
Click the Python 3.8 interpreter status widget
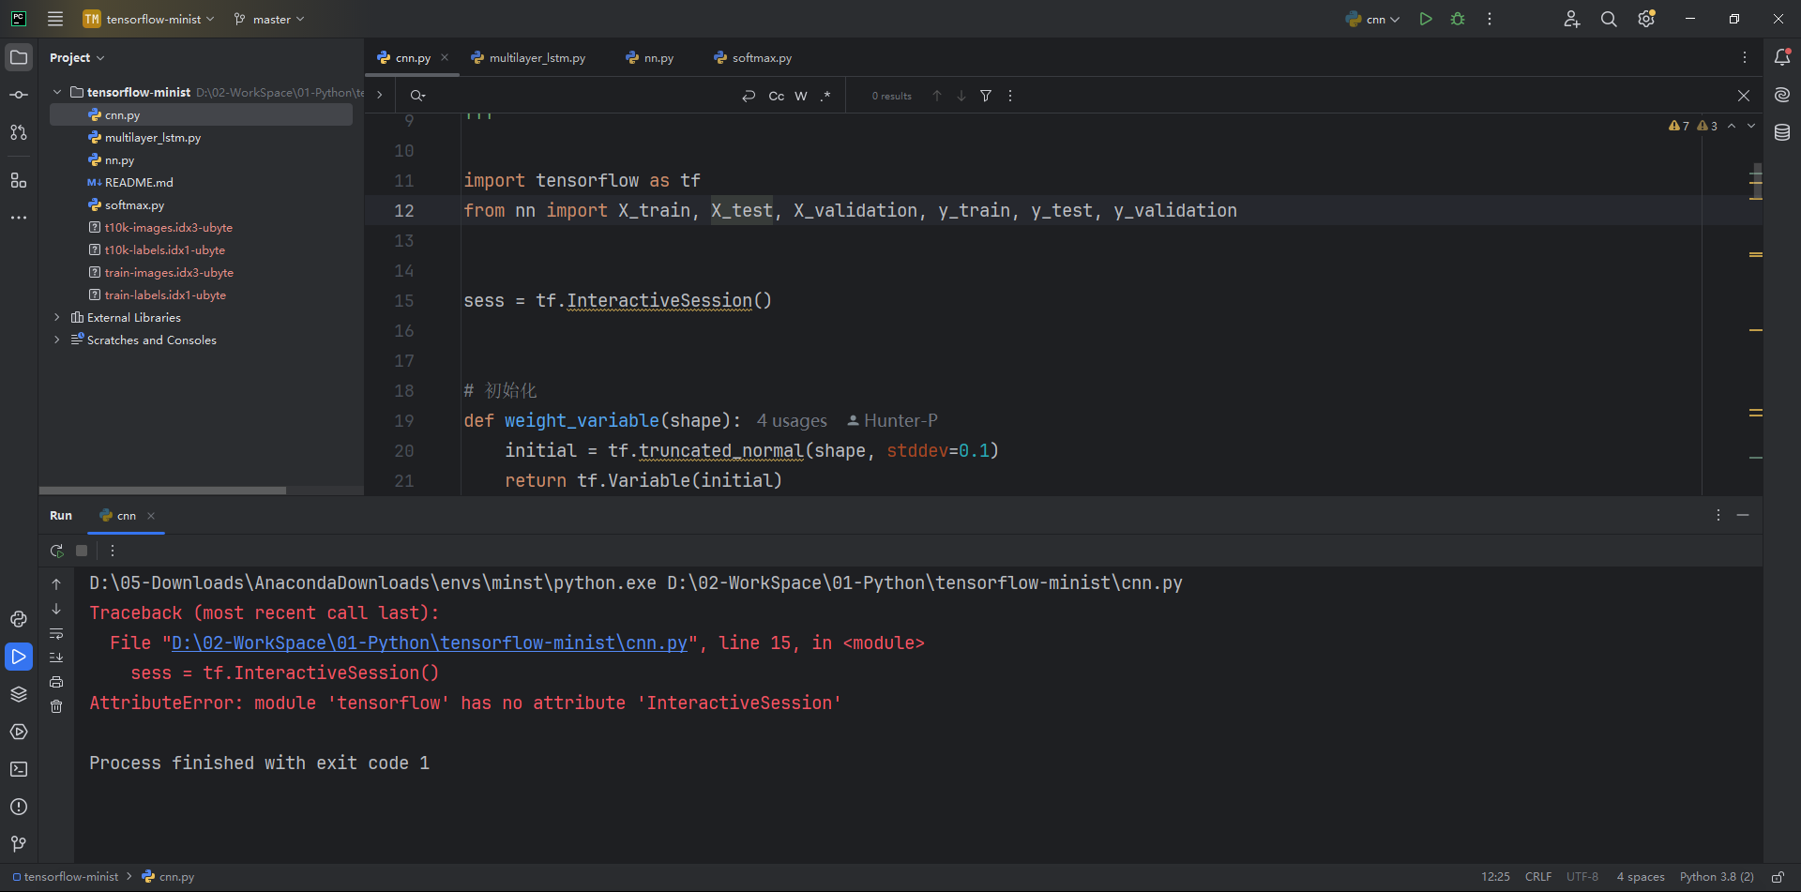coord(1716,877)
